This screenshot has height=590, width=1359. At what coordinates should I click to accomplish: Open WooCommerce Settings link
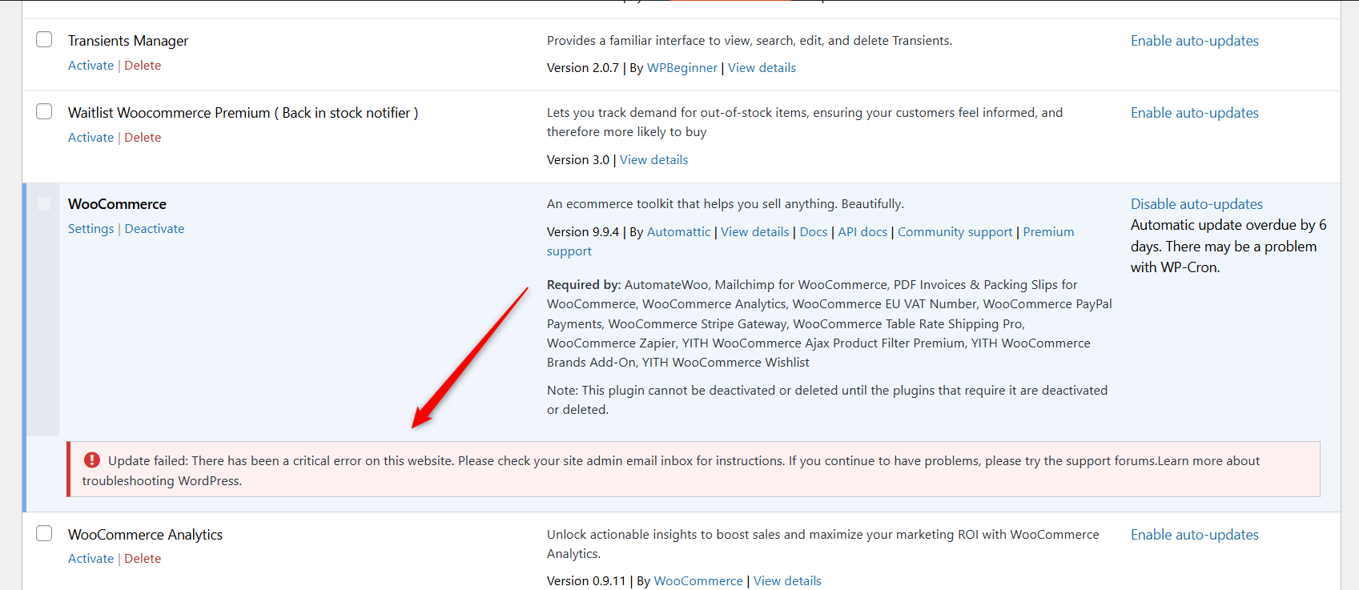click(90, 229)
